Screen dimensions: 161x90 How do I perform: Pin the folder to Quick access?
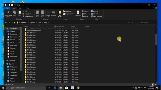8,14
